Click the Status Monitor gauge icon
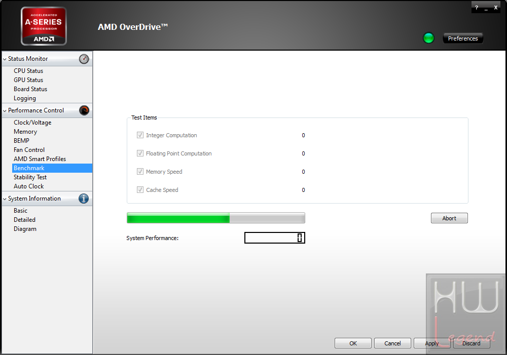Viewport: 507px width, 355px height. (x=84, y=59)
